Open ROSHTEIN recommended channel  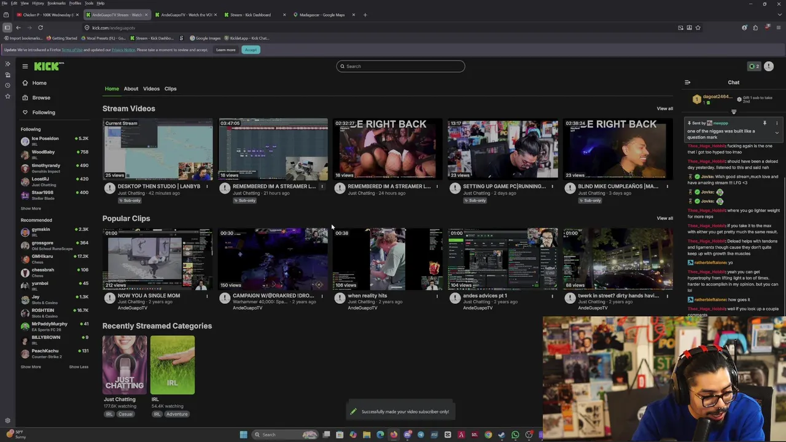point(55,313)
